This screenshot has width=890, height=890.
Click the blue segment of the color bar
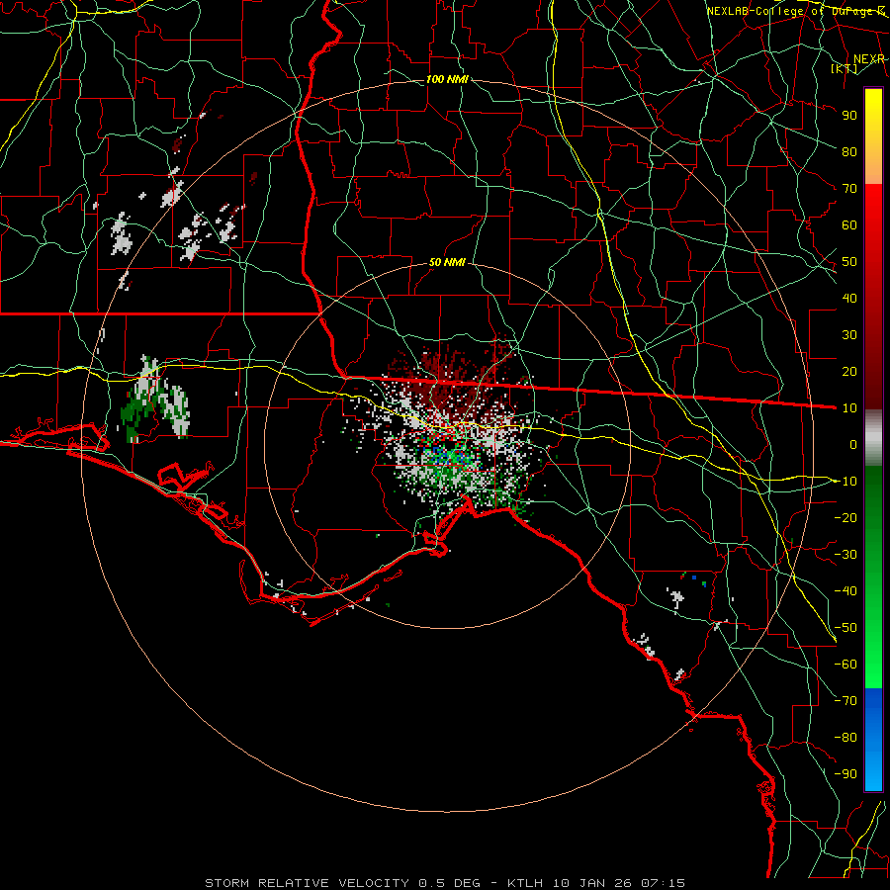pyautogui.click(x=873, y=740)
